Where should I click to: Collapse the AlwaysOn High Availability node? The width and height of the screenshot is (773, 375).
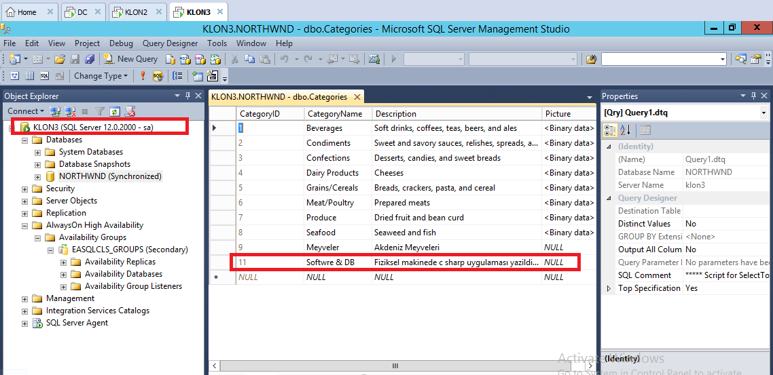click(x=25, y=225)
